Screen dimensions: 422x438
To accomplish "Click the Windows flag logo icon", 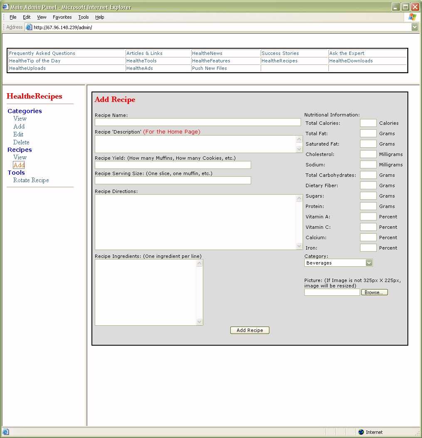I will pos(412,17).
